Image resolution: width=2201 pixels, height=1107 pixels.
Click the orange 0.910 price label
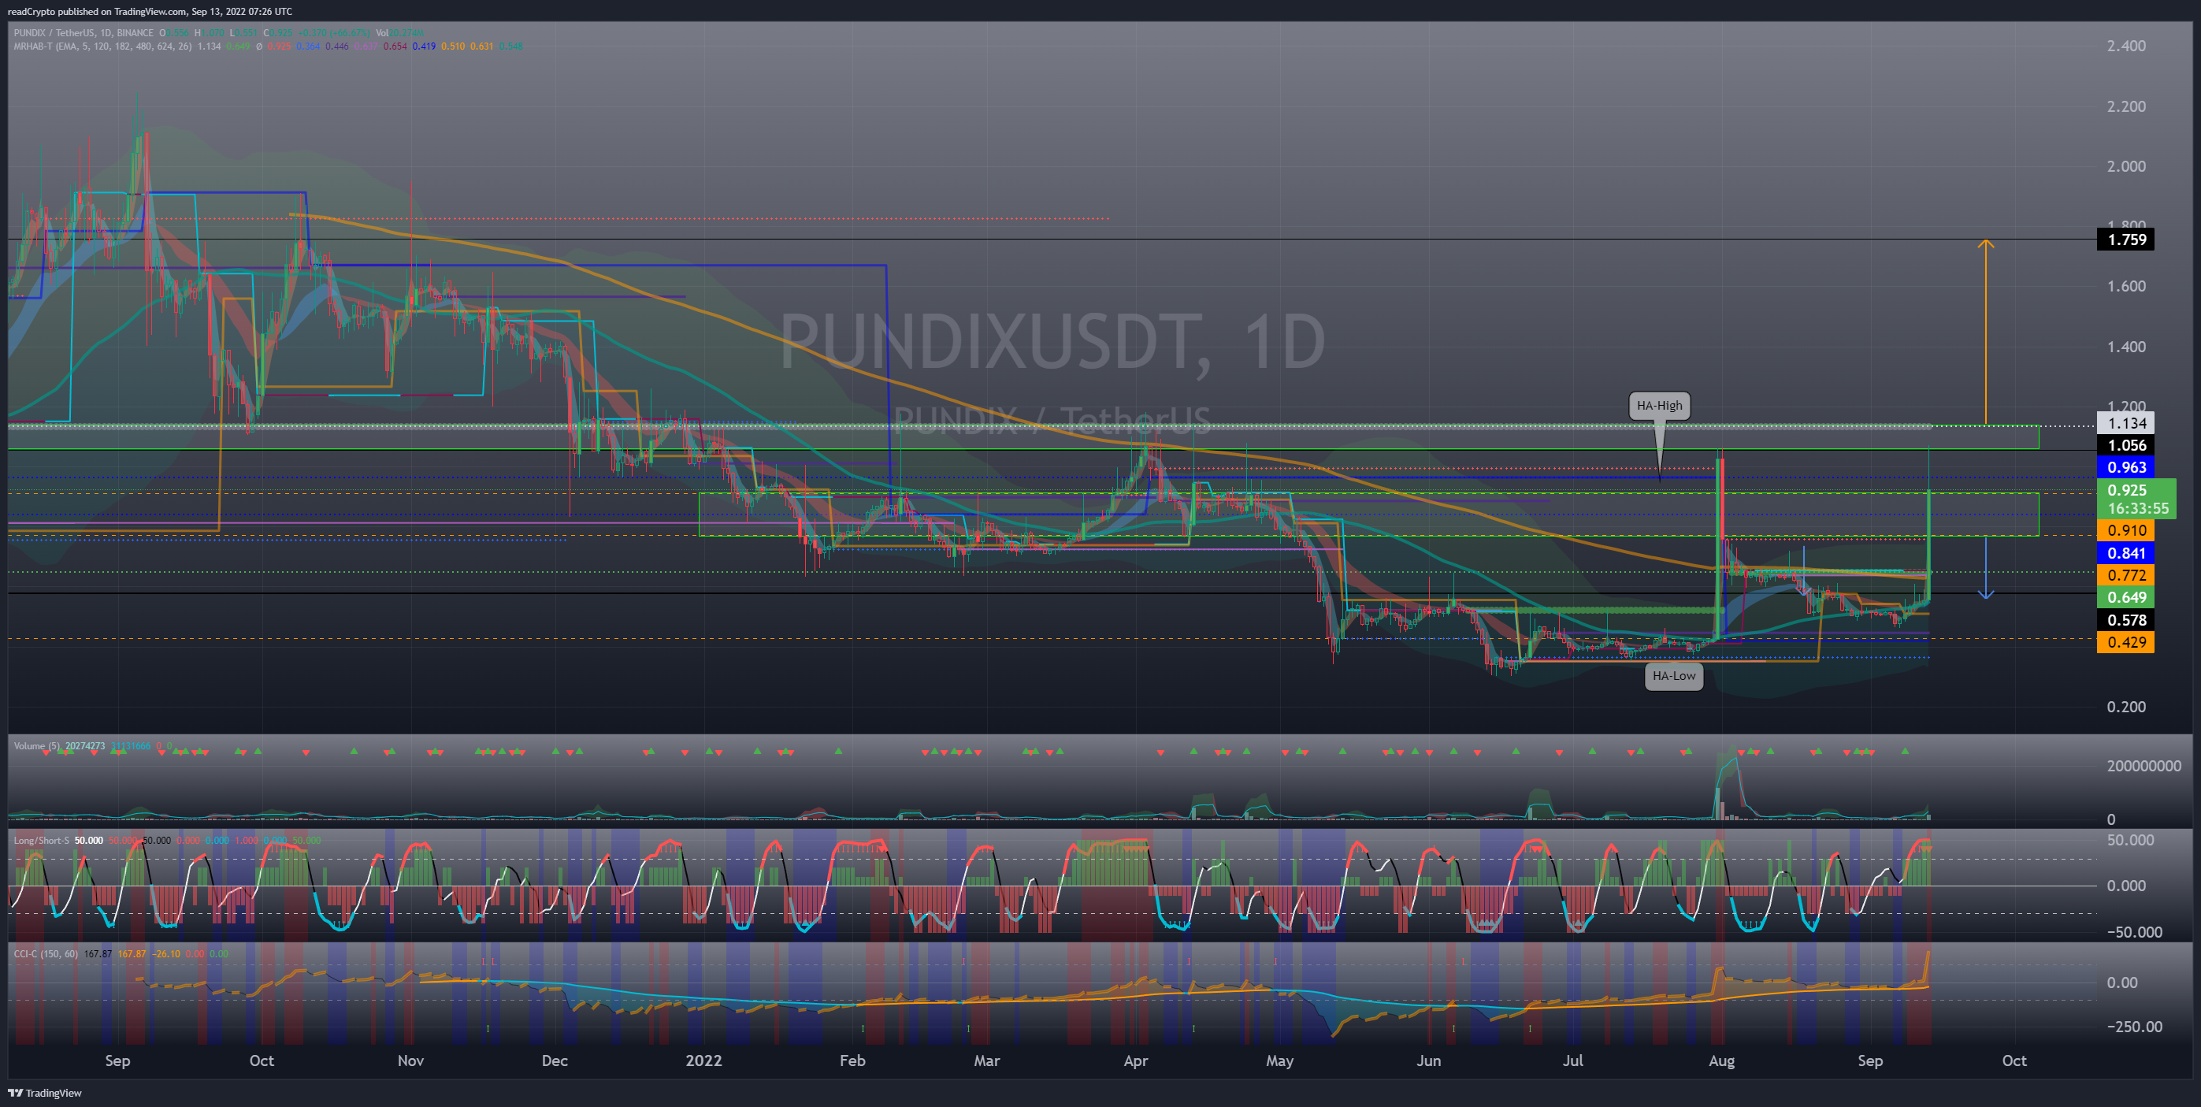pyautogui.click(x=2125, y=531)
